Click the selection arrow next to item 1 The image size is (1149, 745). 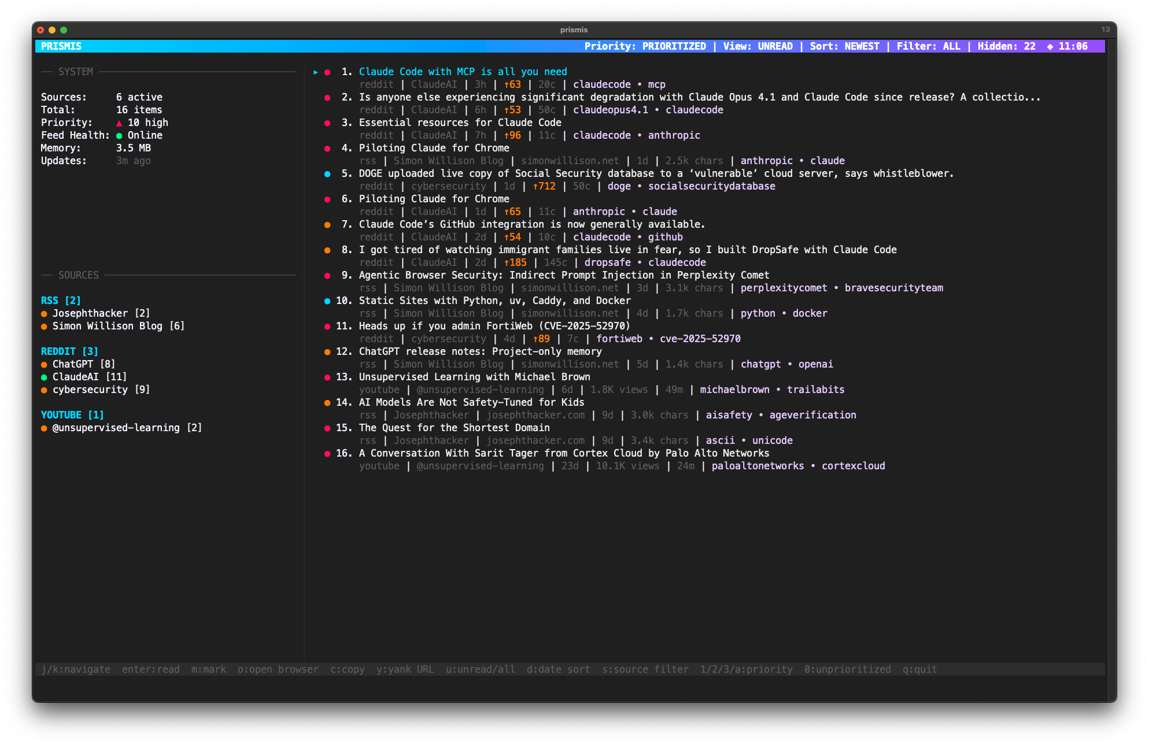pos(316,72)
